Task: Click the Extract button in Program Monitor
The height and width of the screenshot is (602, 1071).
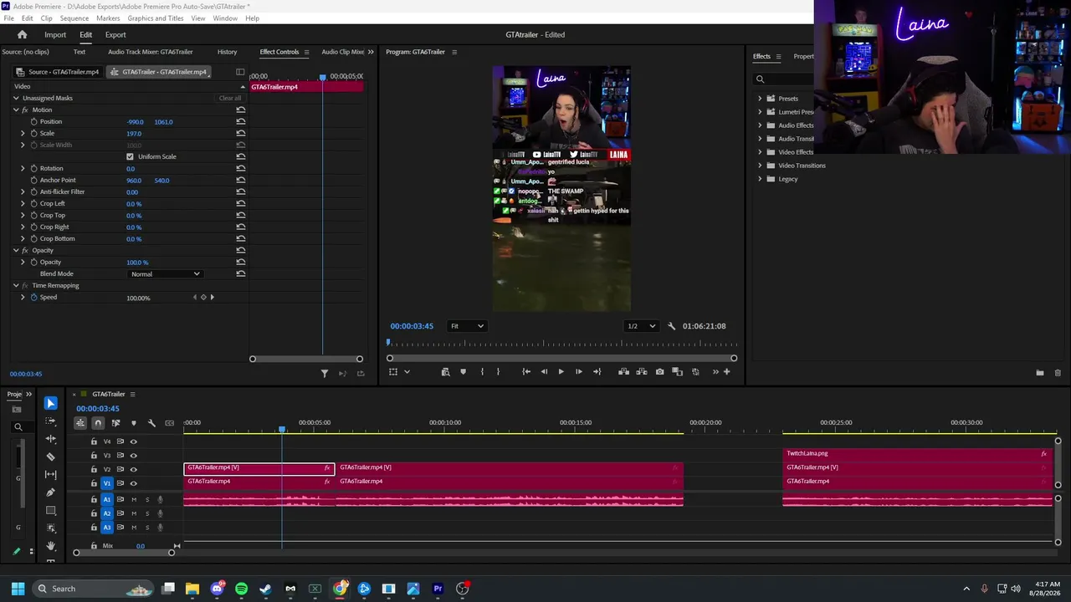Action: coord(642,372)
